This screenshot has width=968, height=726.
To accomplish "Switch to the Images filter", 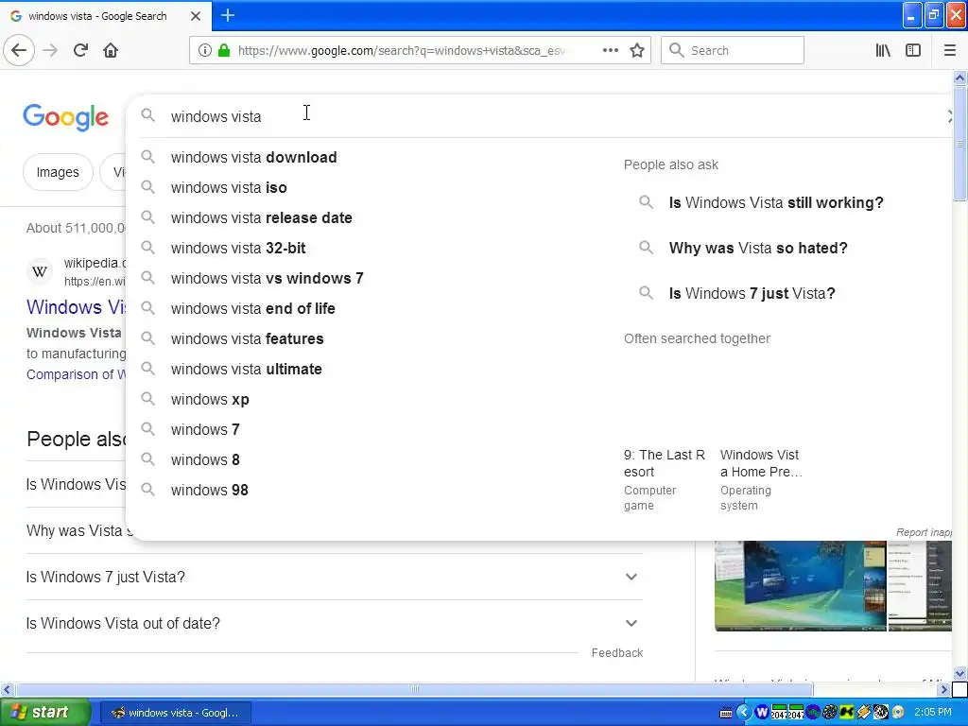I will click(x=58, y=172).
